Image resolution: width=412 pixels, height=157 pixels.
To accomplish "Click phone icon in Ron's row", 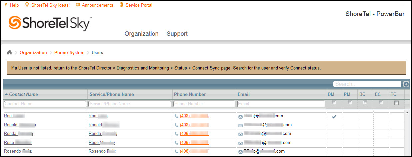I will pos(177,116).
